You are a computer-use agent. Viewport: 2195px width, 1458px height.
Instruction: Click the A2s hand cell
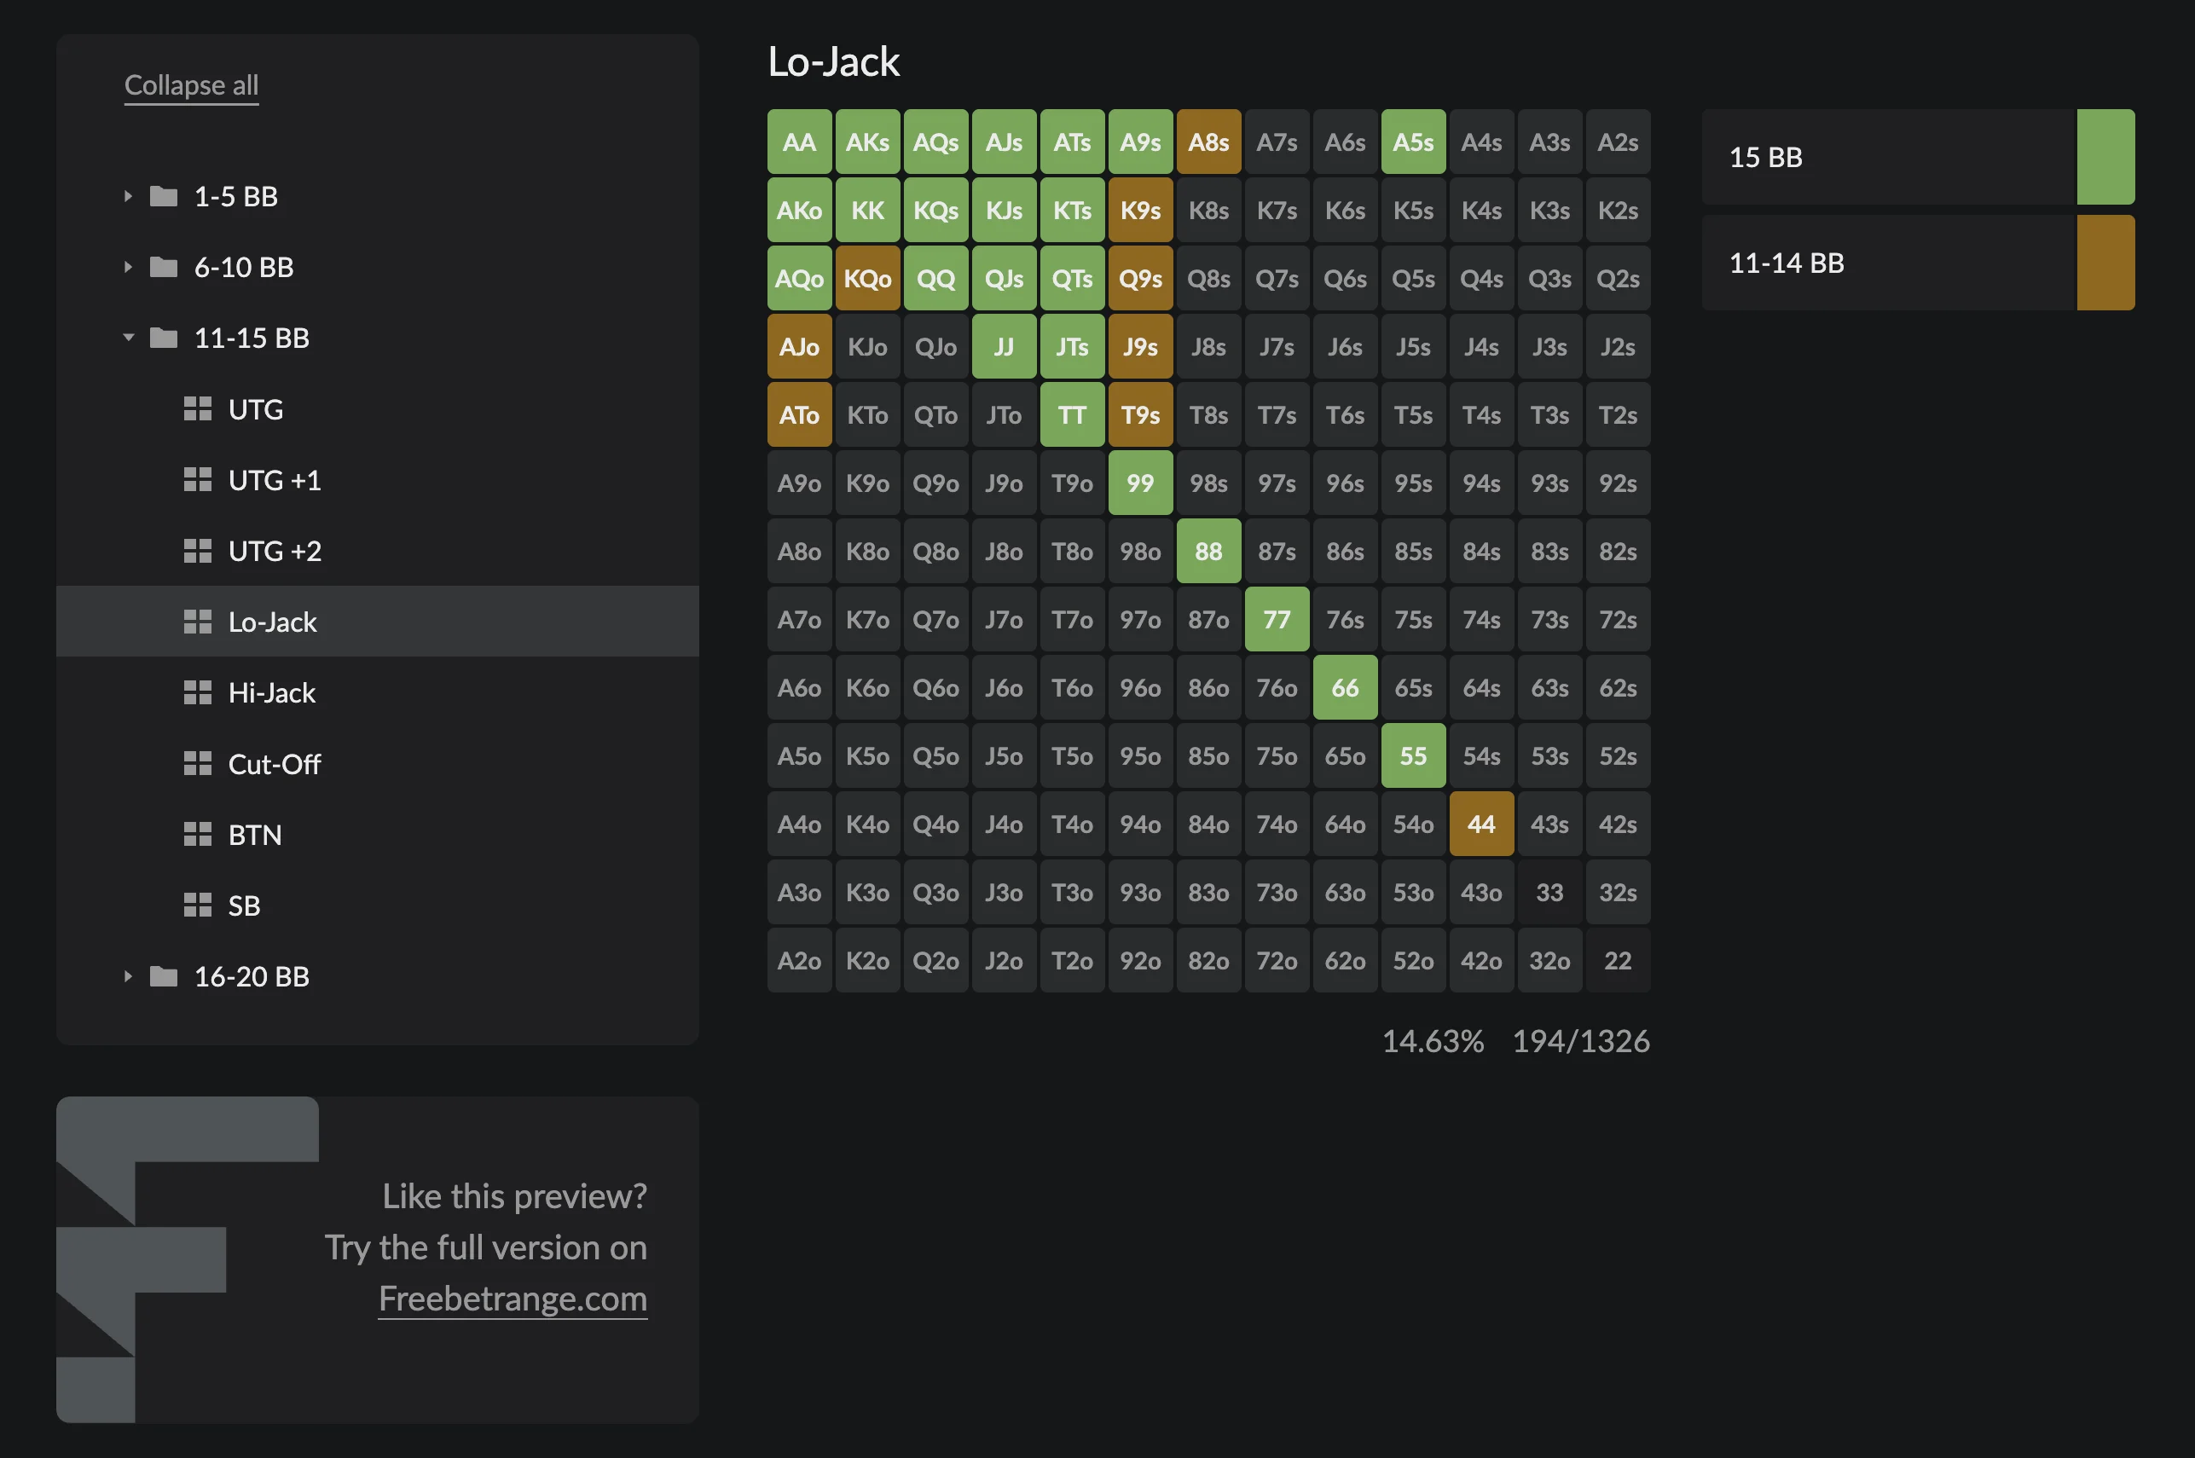(x=1618, y=142)
